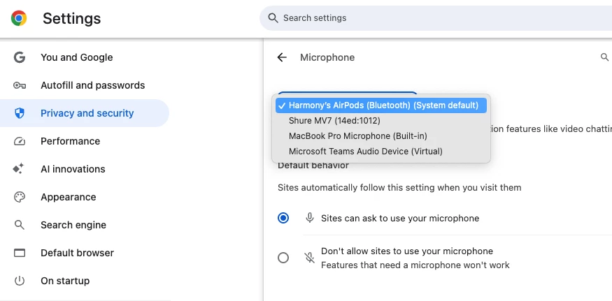The height and width of the screenshot is (301, 612).
Task: Open Autofill and passwords section
Action: (x=85, y=85)
